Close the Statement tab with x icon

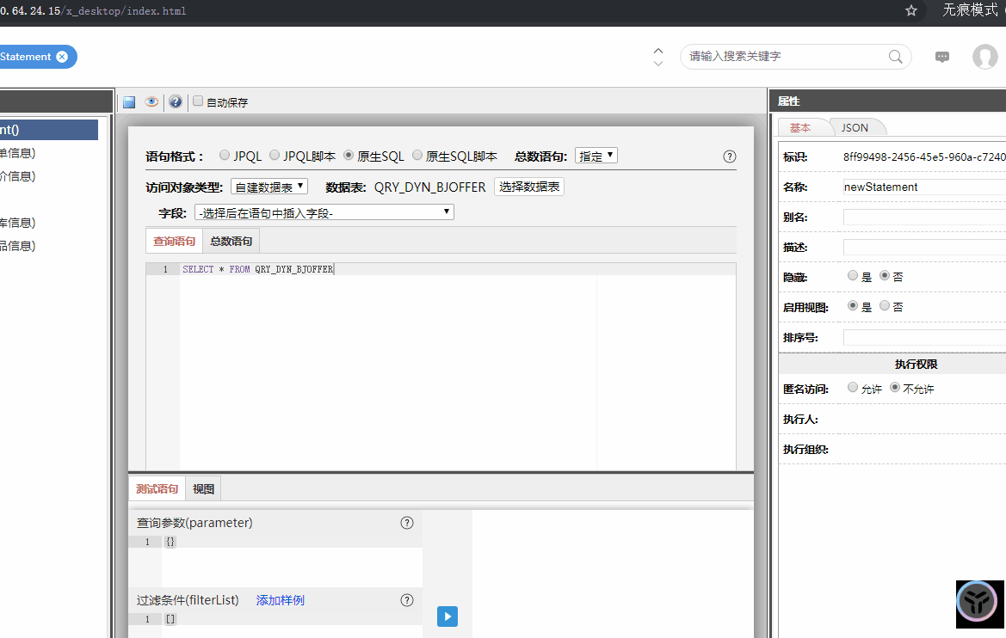62,57
